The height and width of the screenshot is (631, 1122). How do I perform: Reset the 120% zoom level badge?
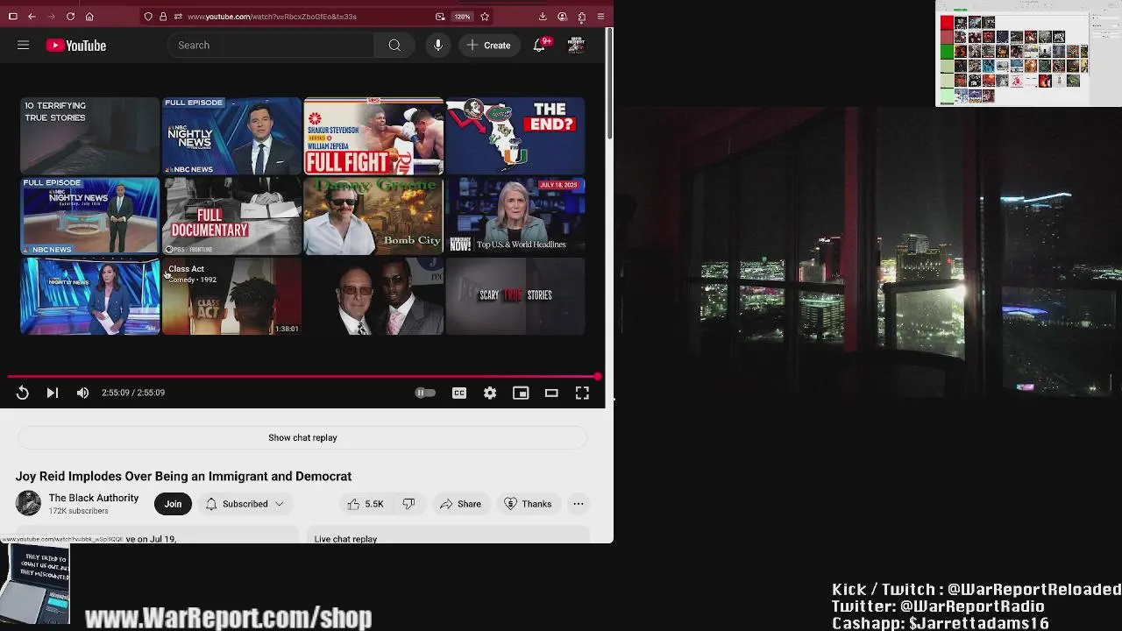click(x=462, y=16)
